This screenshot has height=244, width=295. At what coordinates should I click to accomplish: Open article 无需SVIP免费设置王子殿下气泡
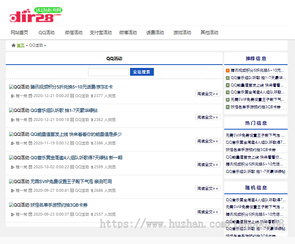[x=71, y=181]
